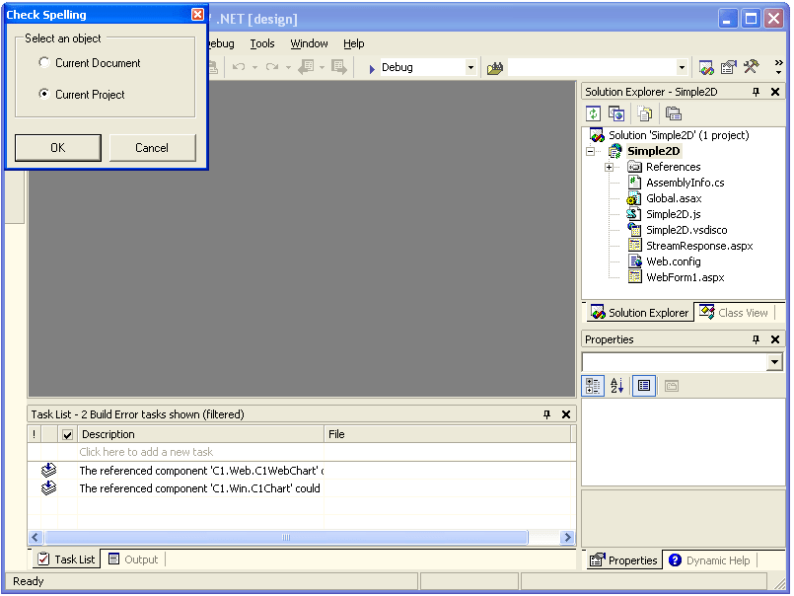
Task: Switch Properties panel to Categorized view
Action: point(593,386)
